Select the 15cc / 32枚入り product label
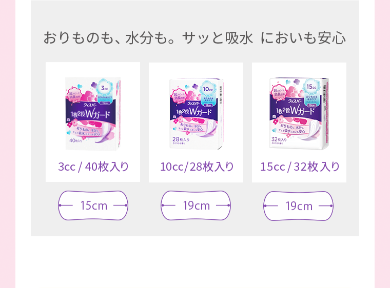 pyautogui.click(x=300, y=167)
